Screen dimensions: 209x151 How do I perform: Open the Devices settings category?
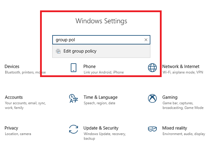point(12,66)
